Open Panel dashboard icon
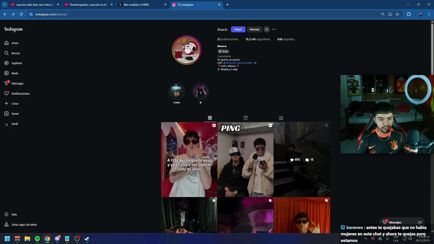 [6, 114]
